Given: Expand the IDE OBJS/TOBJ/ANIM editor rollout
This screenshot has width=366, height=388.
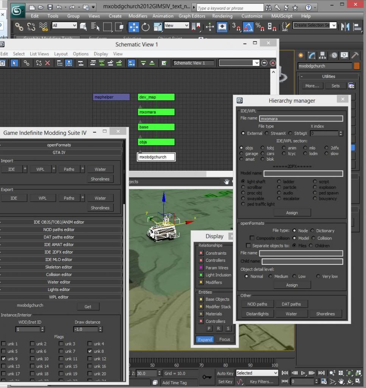Looking at the screenshot, I should [59, 222].
